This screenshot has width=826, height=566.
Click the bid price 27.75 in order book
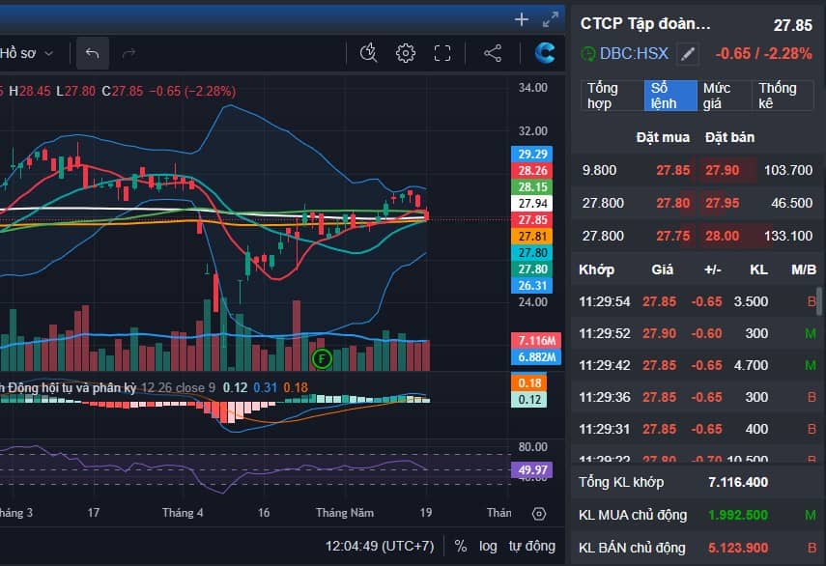672,236
